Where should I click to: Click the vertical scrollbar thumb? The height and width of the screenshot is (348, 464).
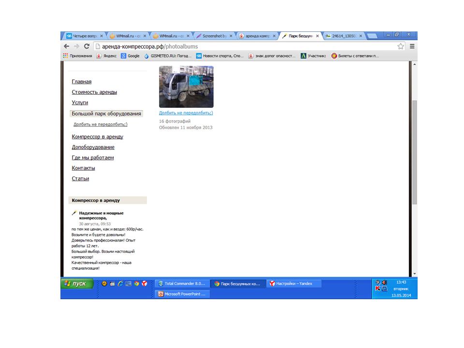pos(415,152)
